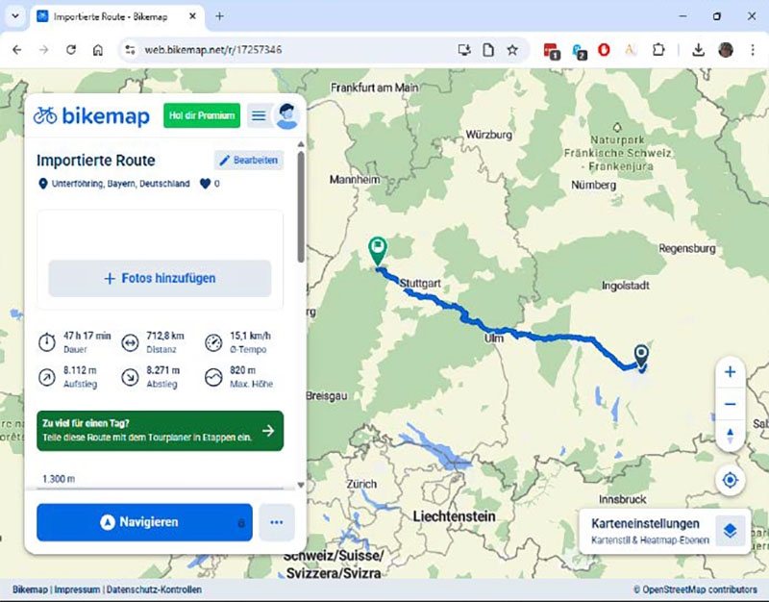Open your profile avatar menu

pos(286,114)
